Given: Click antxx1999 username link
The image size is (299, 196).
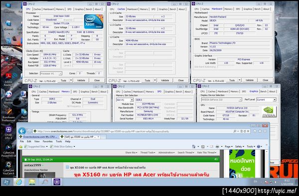Looking at the screenshot, I should click(32, 165).
